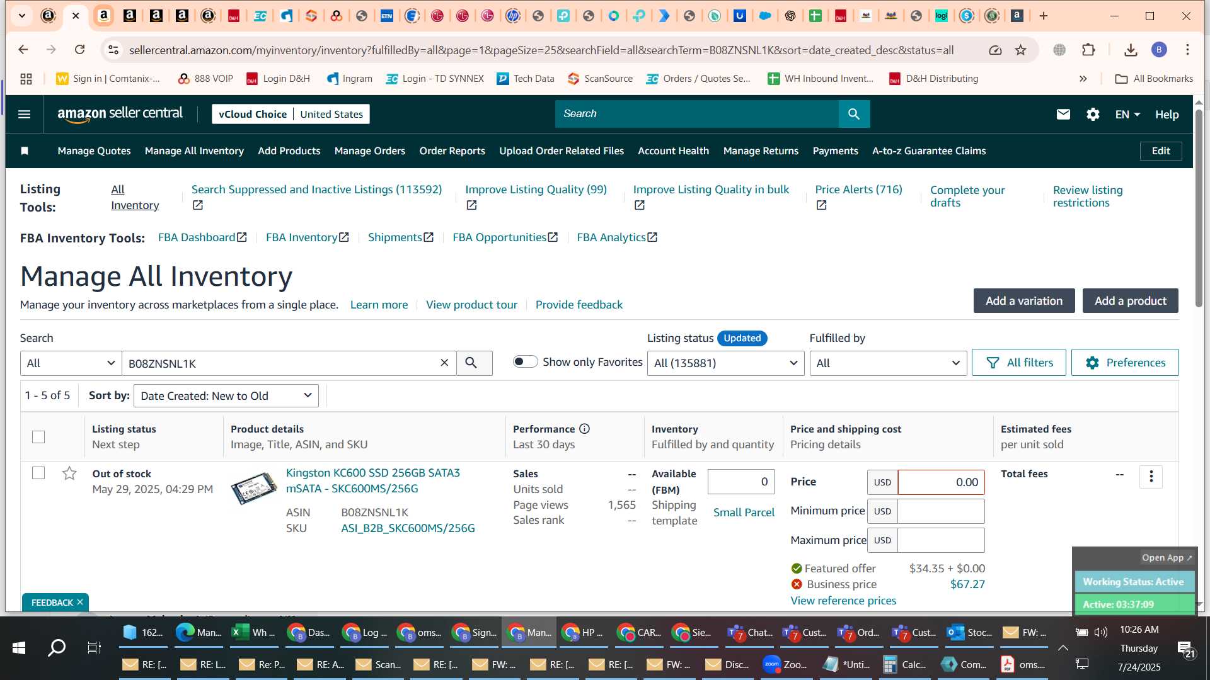Open Manage All Inventory menu item

(x=194, y=150)
